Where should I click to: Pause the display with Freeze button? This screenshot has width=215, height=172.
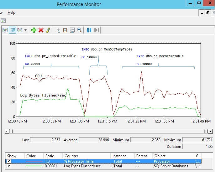[x=89, y=30]
